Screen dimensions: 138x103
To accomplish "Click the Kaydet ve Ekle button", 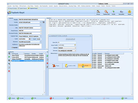I will point(70,66).
